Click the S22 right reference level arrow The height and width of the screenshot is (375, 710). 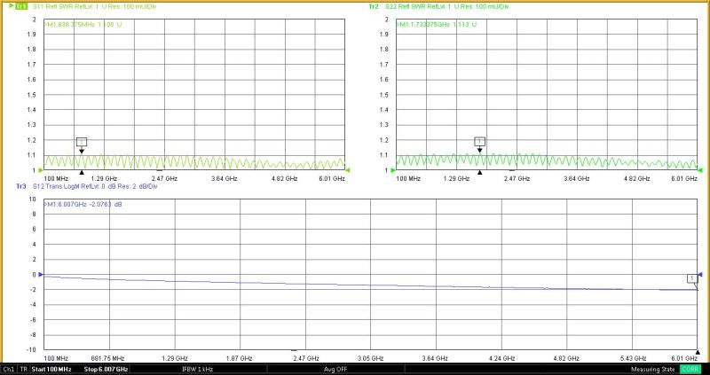(x=701, y=169)
